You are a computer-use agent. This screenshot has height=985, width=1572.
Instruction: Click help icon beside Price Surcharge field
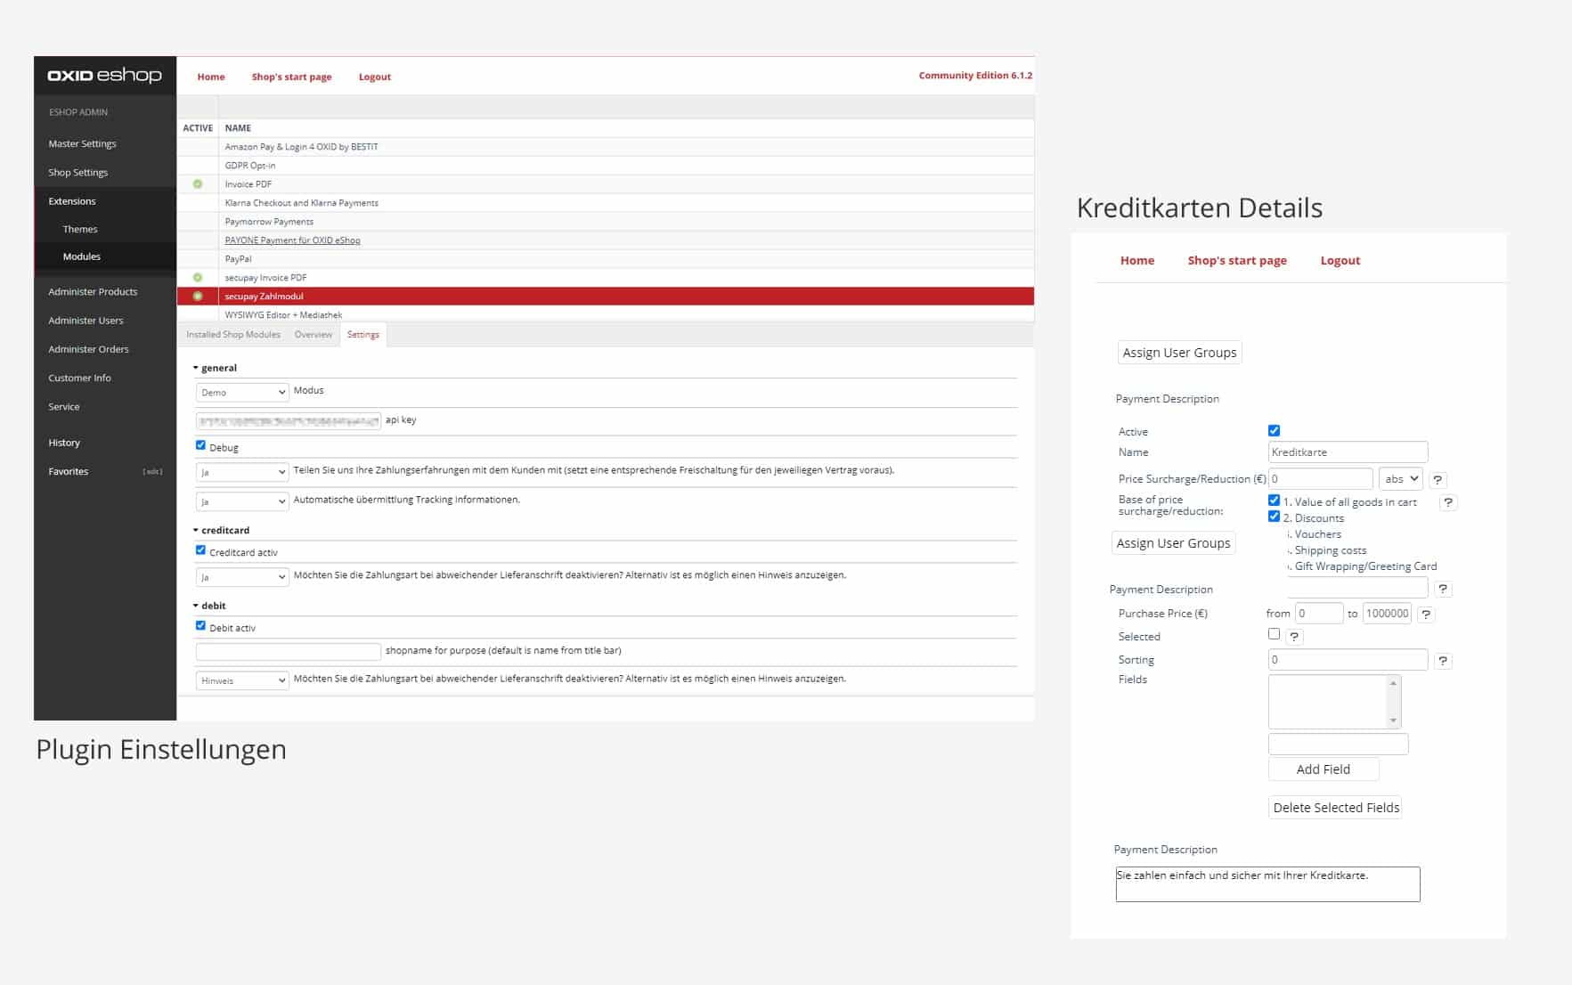coord(1438,480)
